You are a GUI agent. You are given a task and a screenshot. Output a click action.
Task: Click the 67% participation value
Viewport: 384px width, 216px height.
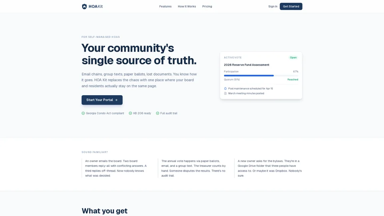tap(296, 72)
